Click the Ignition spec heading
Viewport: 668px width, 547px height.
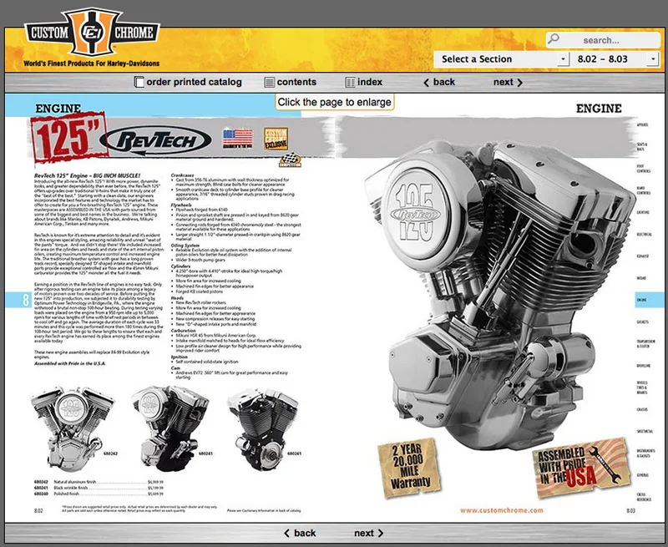coord(179,357)
